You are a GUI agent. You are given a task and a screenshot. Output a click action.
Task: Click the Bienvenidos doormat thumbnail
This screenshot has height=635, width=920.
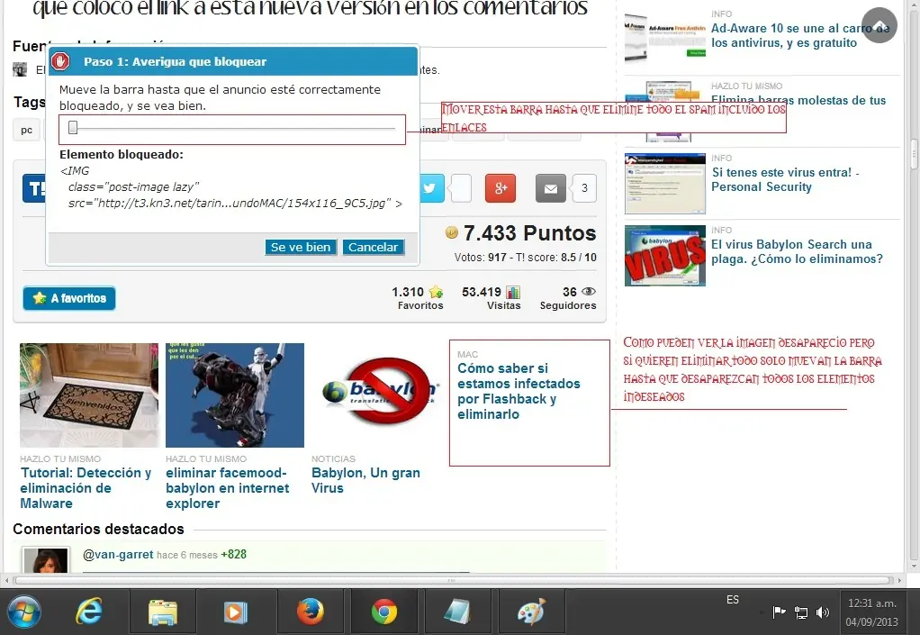[x=89, y=395]
